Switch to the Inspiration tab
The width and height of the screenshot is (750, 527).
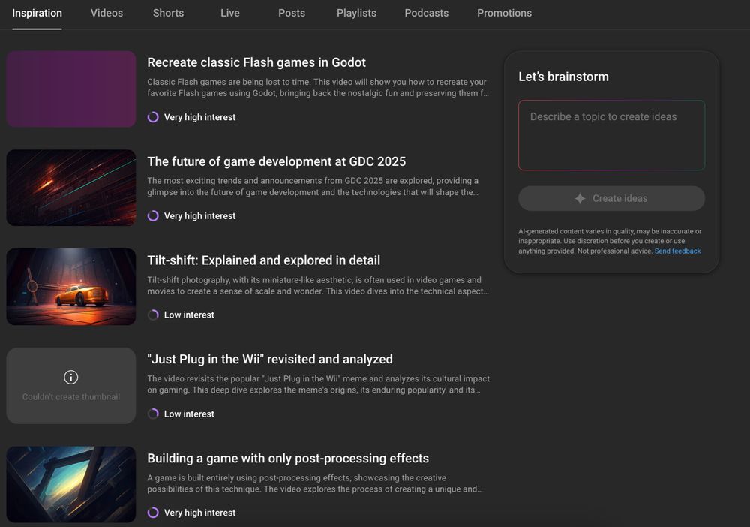click(37, 13)
